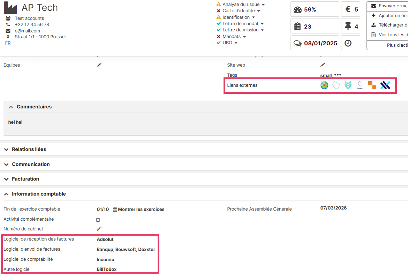Click the phone icon next to +32 number
The width and height of the screenshot is (408, 274).
(8, 24)
